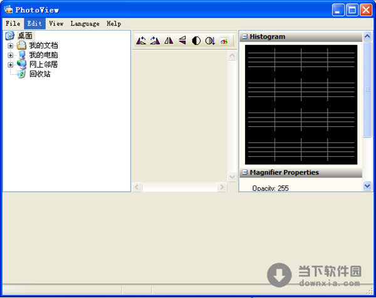Expand the 我的文档 tree node

pos(10,46)
